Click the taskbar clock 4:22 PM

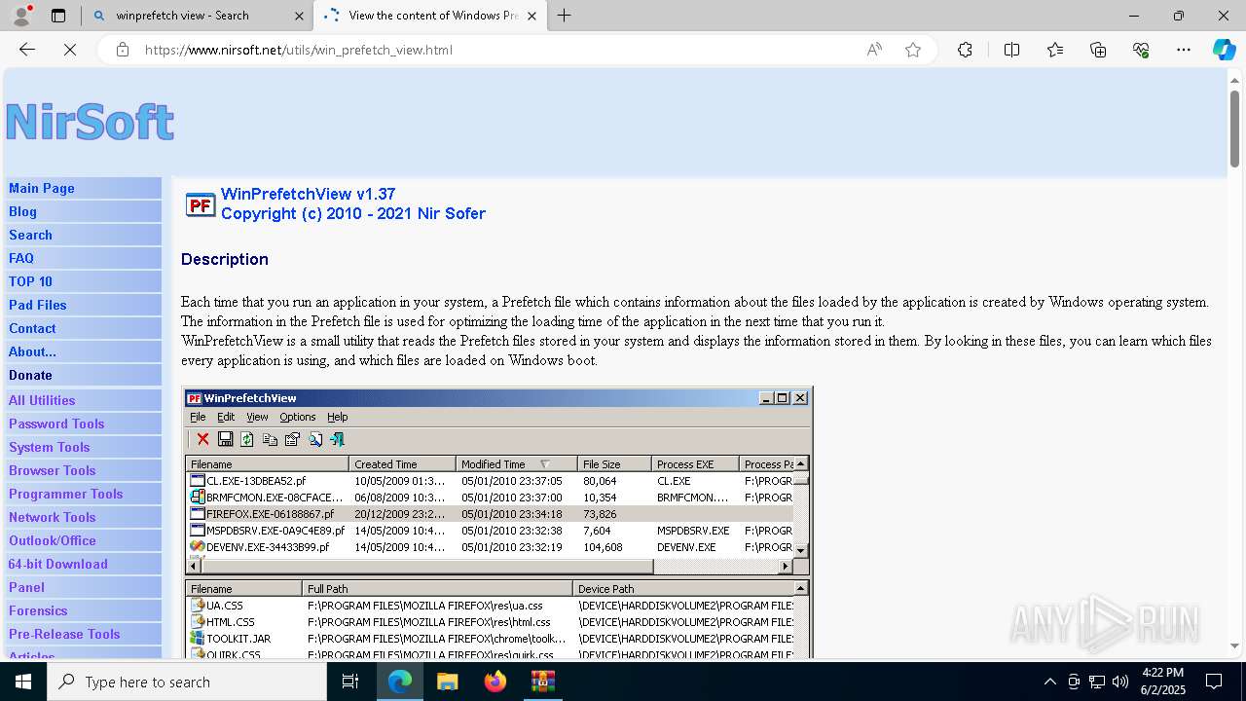click(x=1162, y=673)
